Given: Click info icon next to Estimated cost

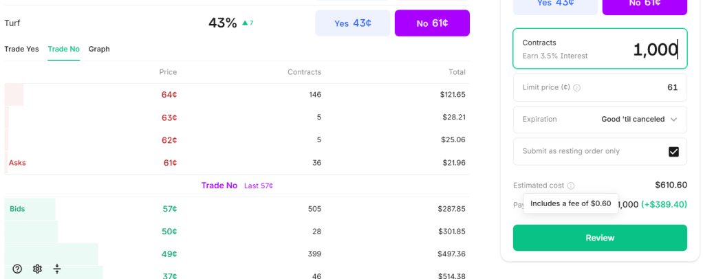Looking at the screenshot, I should pyautogui.click(x=572, y=186).
